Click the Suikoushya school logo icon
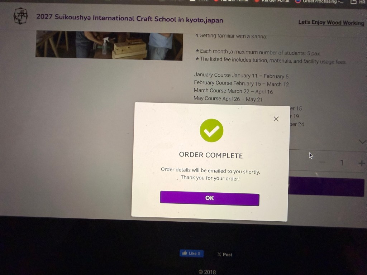Viewport: 367px width, 275px height. (x=20, y=16)
